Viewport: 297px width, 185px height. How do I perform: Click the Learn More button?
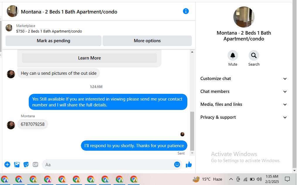click(89, 58)
